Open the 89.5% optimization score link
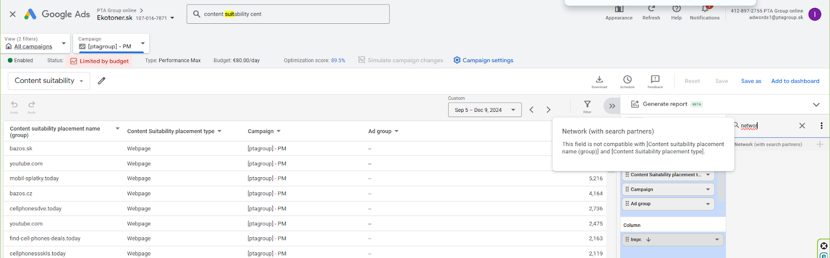The width and height of the screenshot is (830, 258). pyautogui.click(x=338, y=61)
